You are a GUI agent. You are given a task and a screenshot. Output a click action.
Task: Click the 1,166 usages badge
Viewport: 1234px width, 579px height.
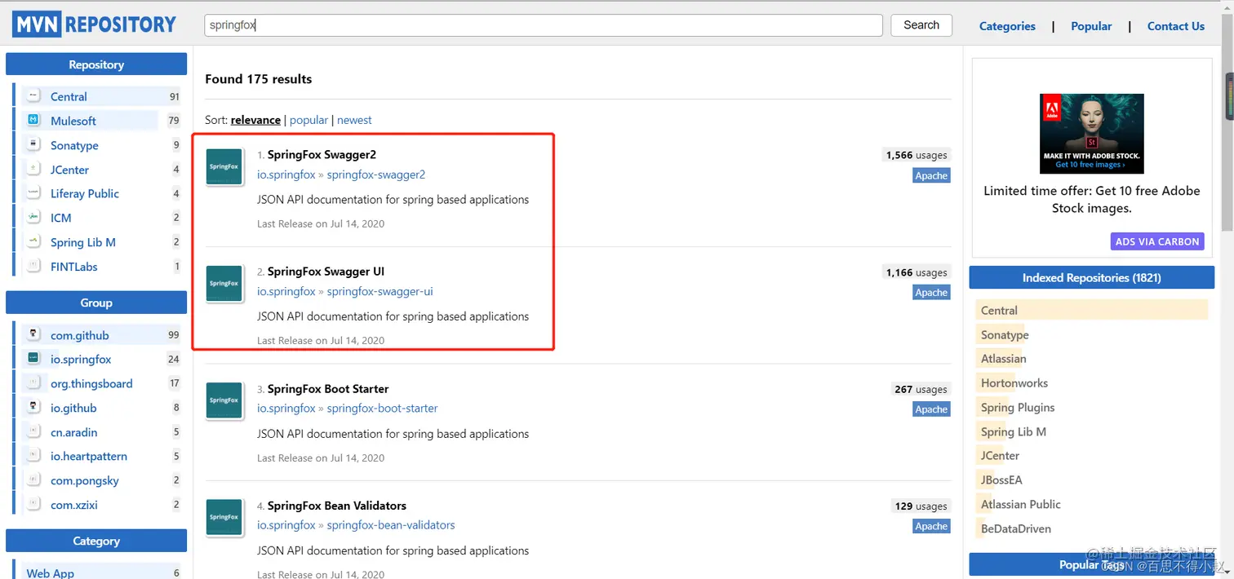(917, 272)
